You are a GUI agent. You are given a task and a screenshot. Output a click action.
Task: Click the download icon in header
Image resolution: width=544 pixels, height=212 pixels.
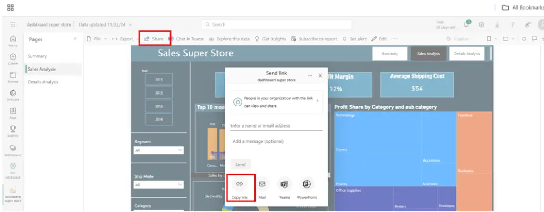tap(497, 24)
